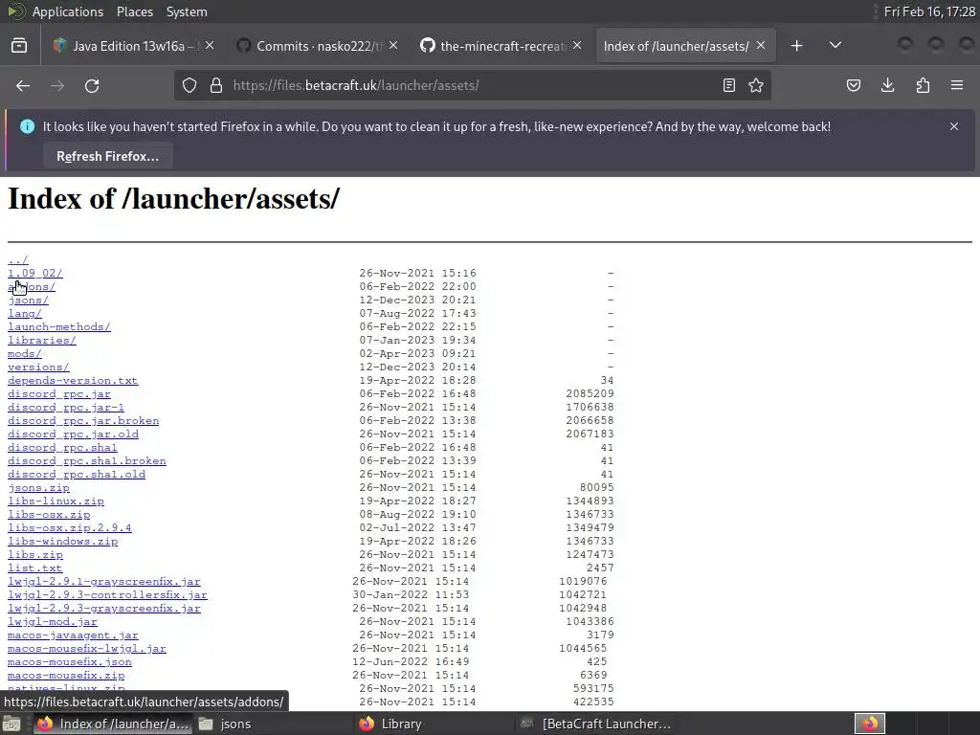This screenshot has height=735, width=980.
Task: Open Firefox View icon in tab bar
Action: (19, 46)
